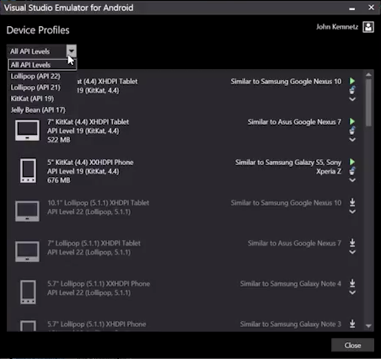Open the user account icon next to John Kemnetz
381x359 pixels.
coord(368,27)
